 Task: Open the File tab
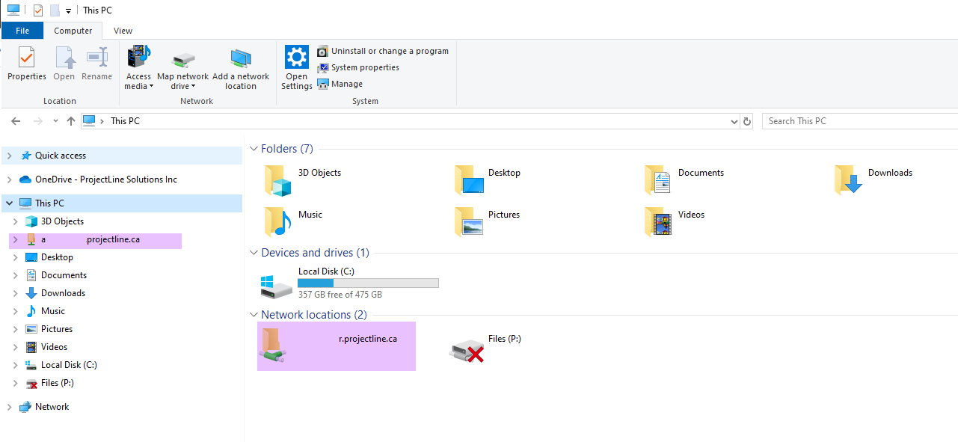coord(22,31)
